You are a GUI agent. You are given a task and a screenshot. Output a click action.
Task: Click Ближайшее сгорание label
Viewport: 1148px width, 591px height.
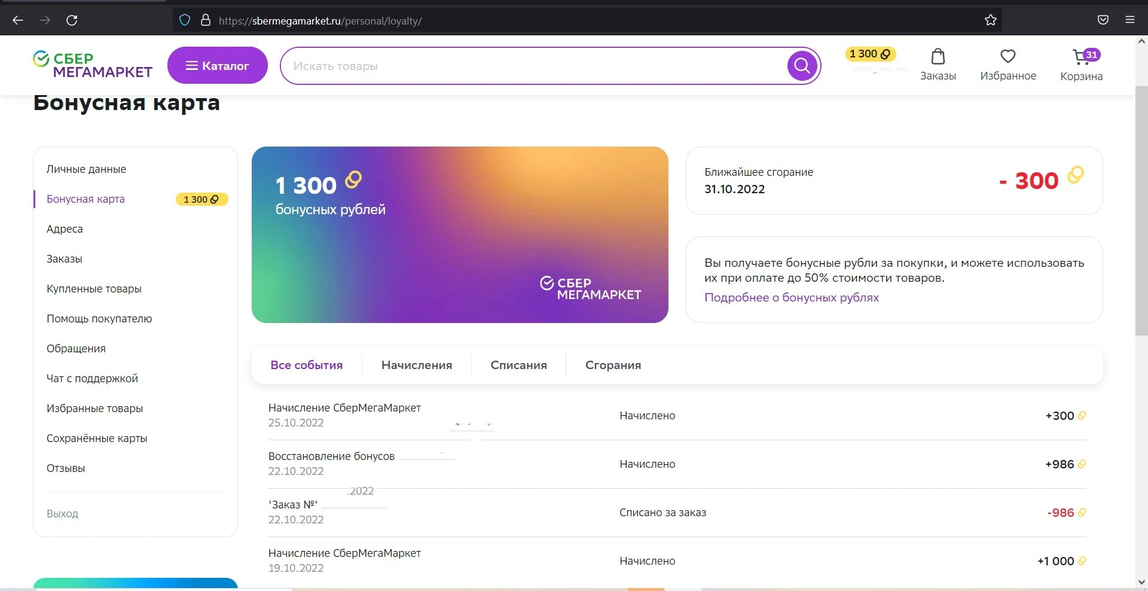pos(759,172)
